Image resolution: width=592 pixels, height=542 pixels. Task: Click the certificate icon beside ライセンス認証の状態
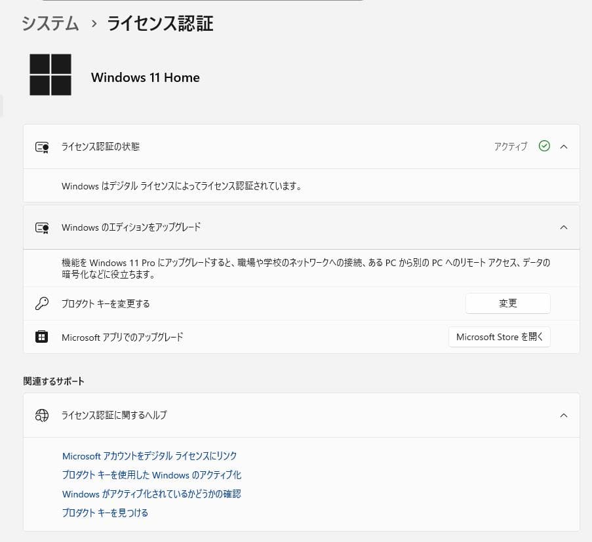(42, 147)
